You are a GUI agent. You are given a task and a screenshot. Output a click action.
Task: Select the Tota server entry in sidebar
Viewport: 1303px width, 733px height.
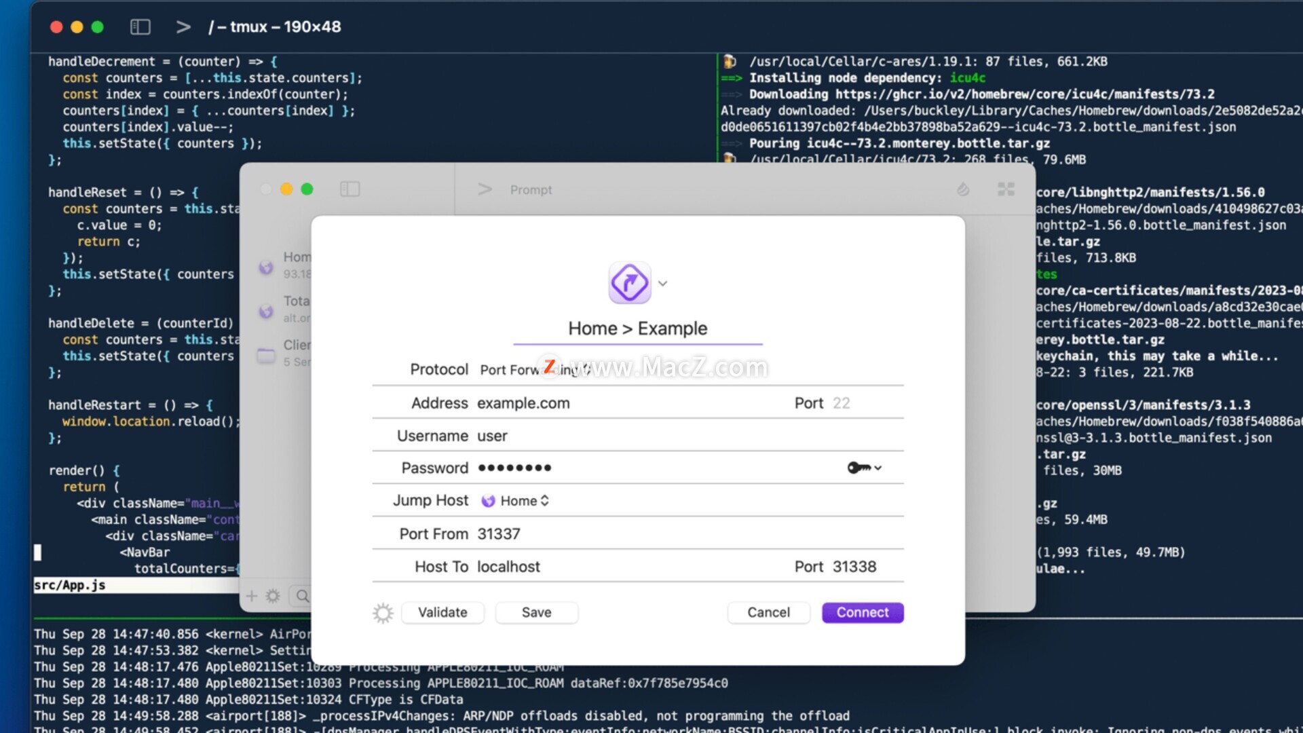(285, 309)
